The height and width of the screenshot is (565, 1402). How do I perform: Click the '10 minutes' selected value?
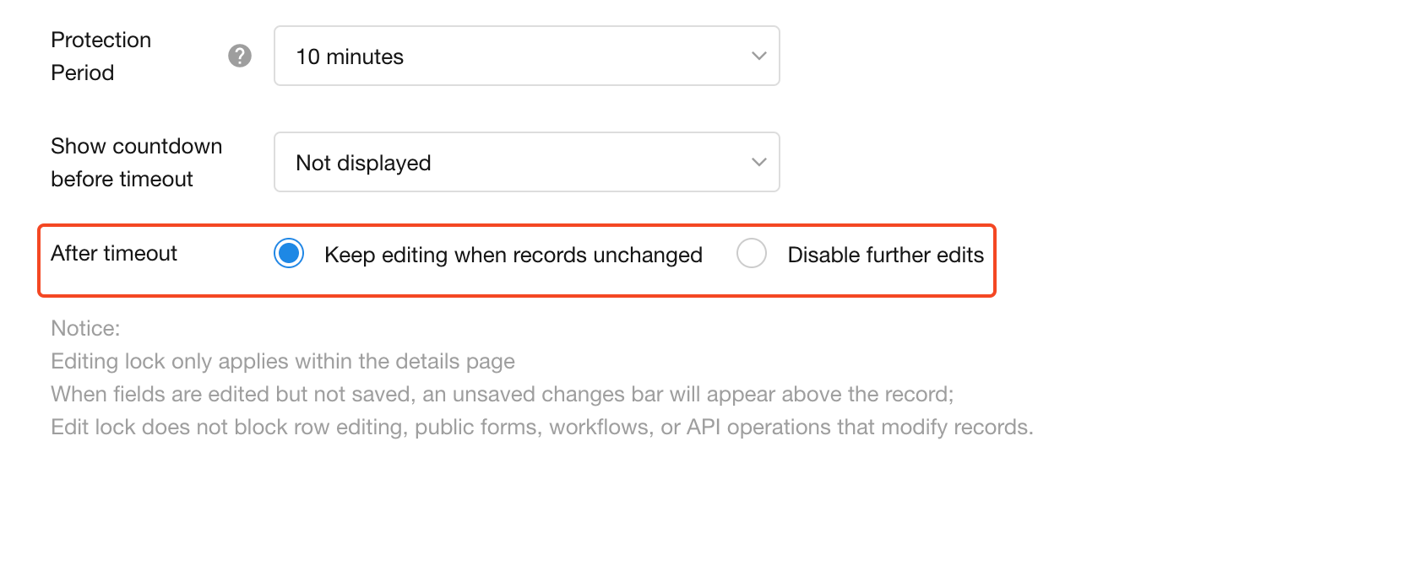click(350, 56)
